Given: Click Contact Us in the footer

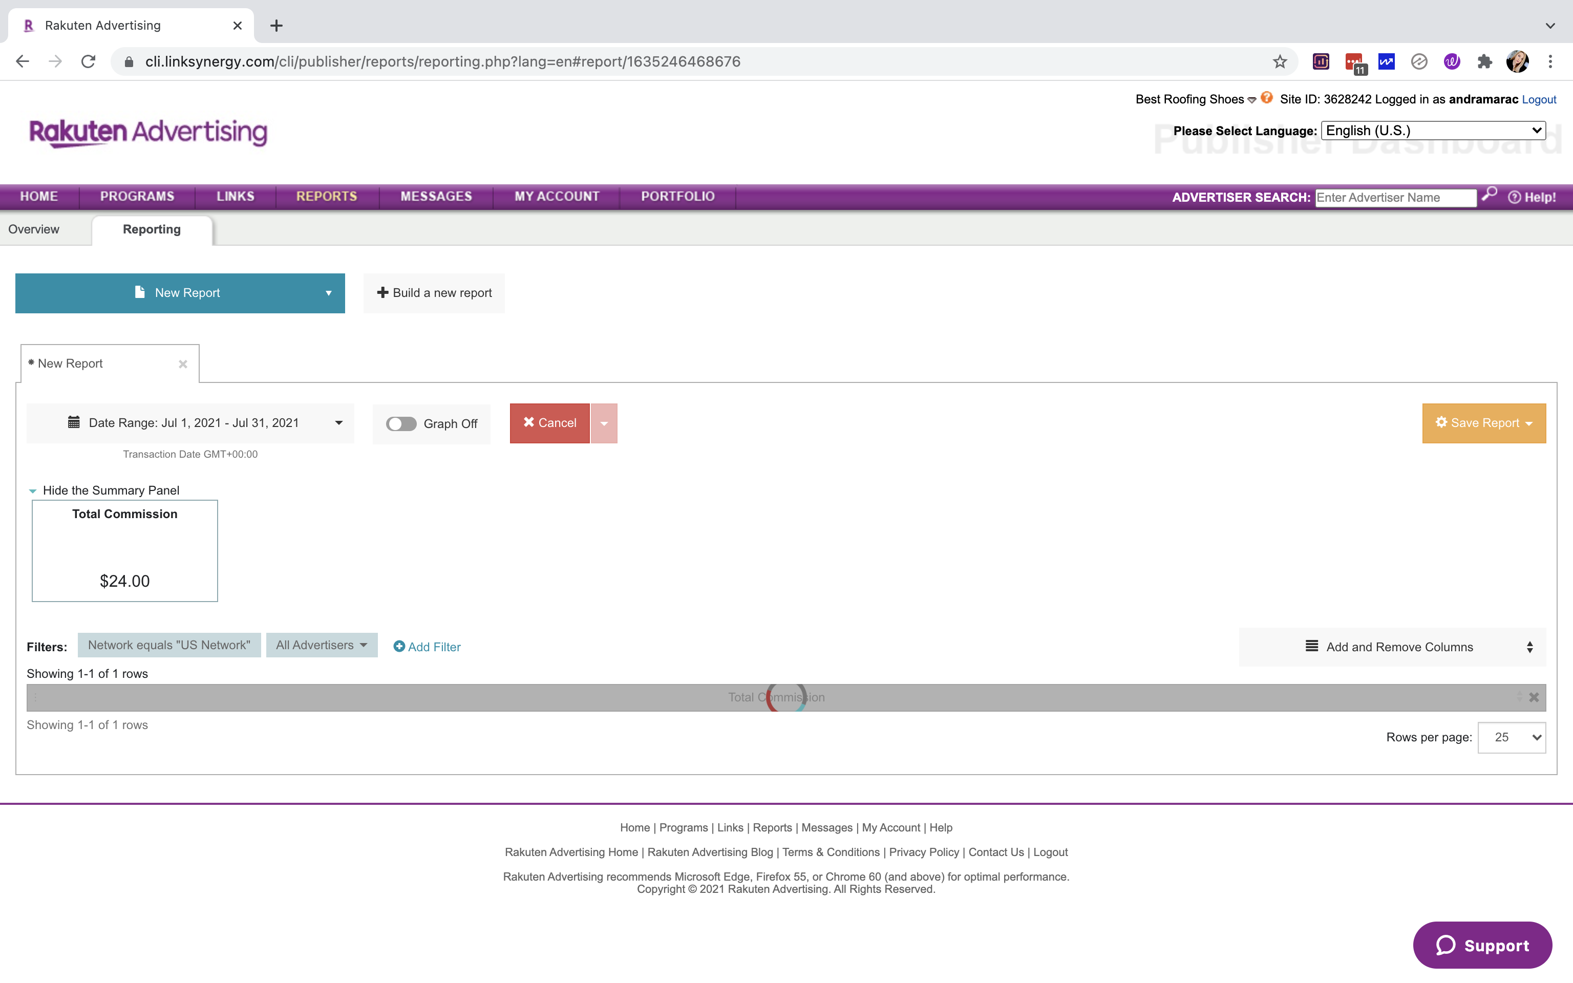Looking at the screenshot, I should 996,851.
